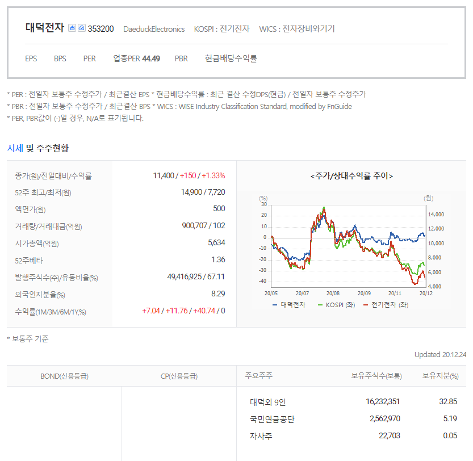Click the 종가(원)/전일대비/수익률 row label
The image size is (473, 461).
[53, 176]
